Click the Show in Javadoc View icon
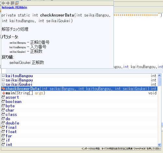 pyautogui.click(x=12, y=3)
